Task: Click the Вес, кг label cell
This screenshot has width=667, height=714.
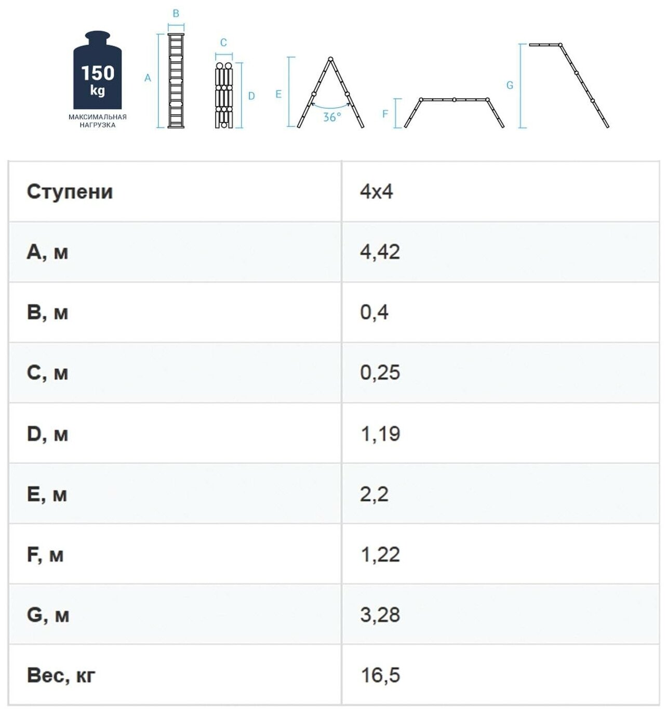Action: coord(175,675)
